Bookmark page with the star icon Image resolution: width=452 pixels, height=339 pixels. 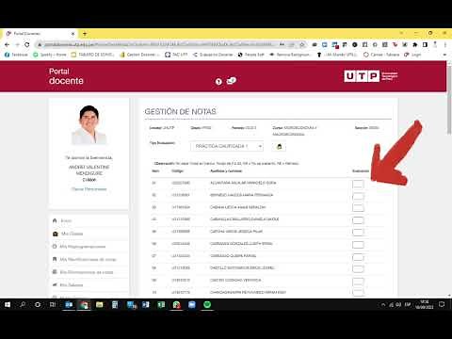302,45
